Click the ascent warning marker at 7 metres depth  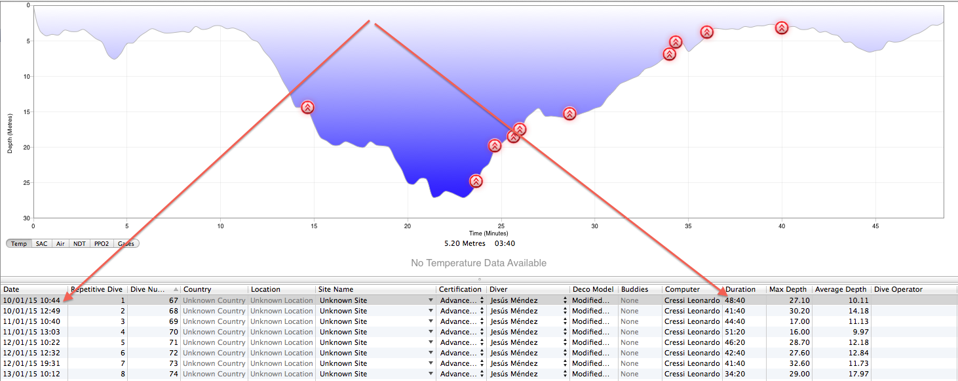(669, 54)
